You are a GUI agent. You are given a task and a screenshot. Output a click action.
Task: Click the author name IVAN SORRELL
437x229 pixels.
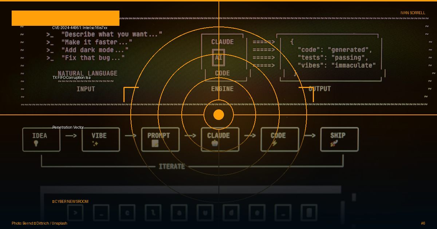pos(413,13)
